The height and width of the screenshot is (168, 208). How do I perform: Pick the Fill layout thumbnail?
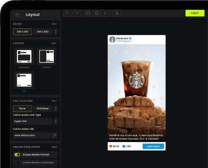pos(24,80)
